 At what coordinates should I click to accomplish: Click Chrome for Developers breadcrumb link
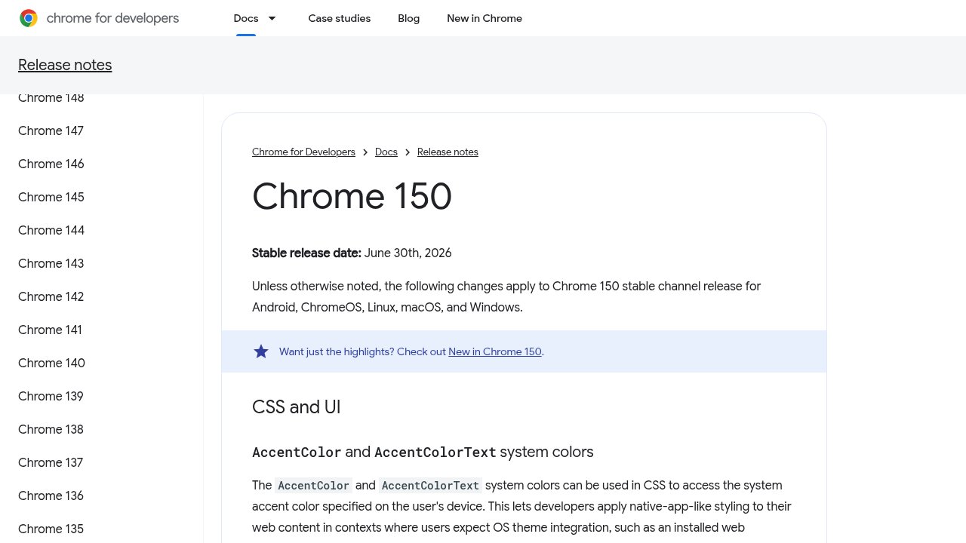303,152
